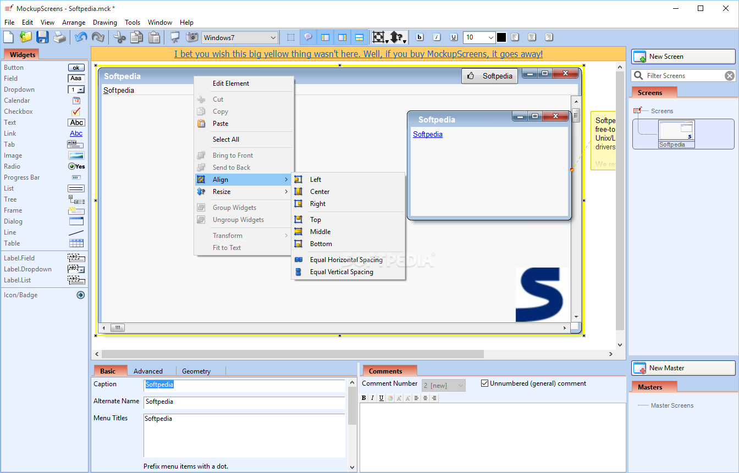Toggle the bottom panel visibility icon
739x473 pixels.
point(359,37)
